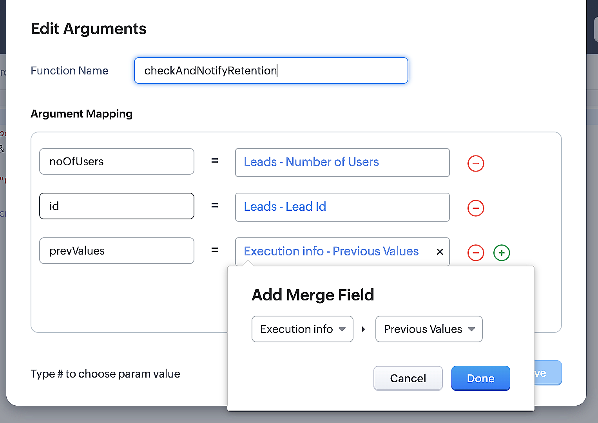Edit the Leads - Number of Users value
Screen dimensions: 598x423
(x=342, y=162)
